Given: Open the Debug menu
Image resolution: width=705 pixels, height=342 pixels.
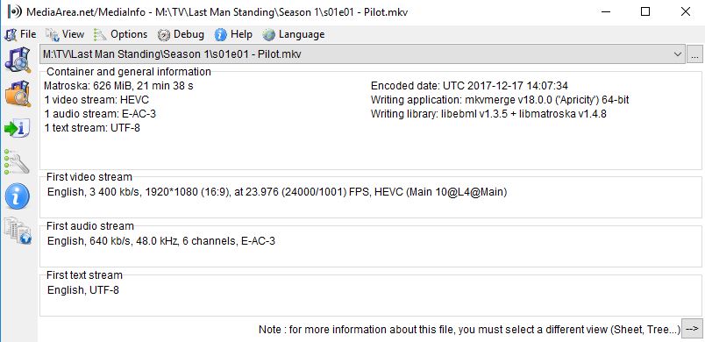Looking at the screenshot, I should pos(182,34).
